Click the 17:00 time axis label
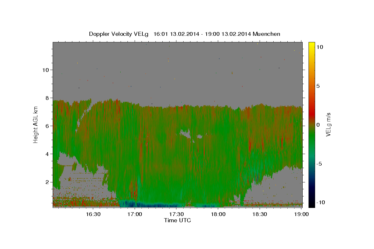Viewport: 374px width, 249px height. coord(135,214)
